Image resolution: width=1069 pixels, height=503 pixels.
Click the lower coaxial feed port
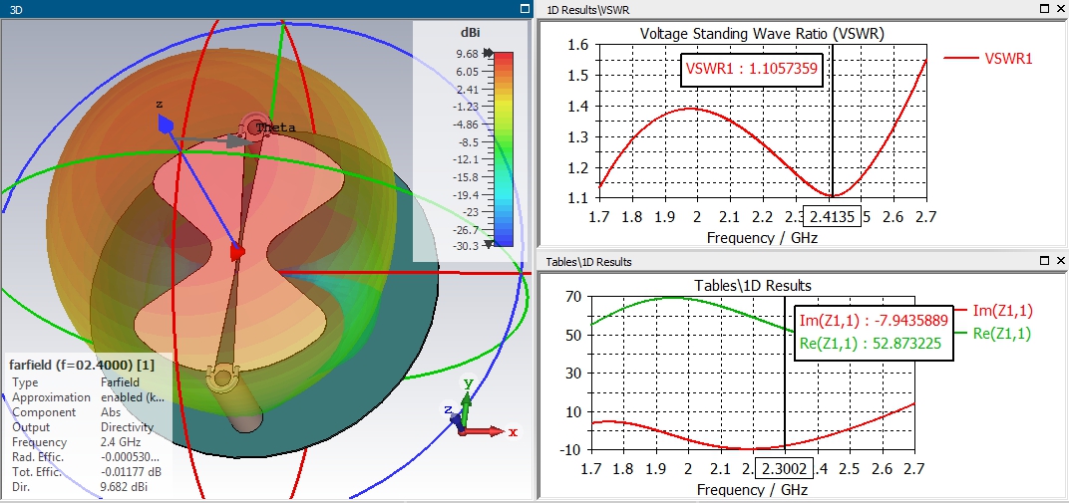(x=223, y=378)
